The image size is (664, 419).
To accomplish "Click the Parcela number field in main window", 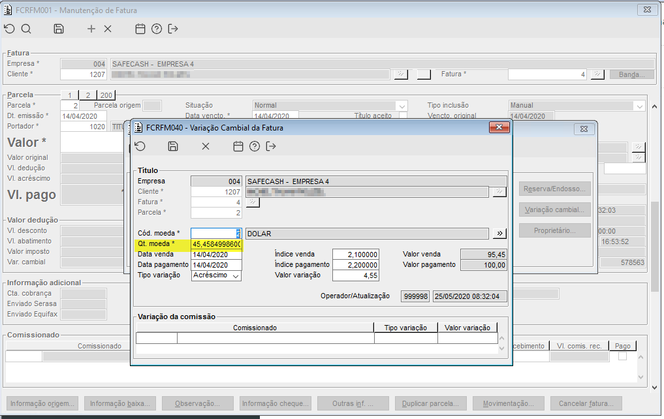I will 70,106.
